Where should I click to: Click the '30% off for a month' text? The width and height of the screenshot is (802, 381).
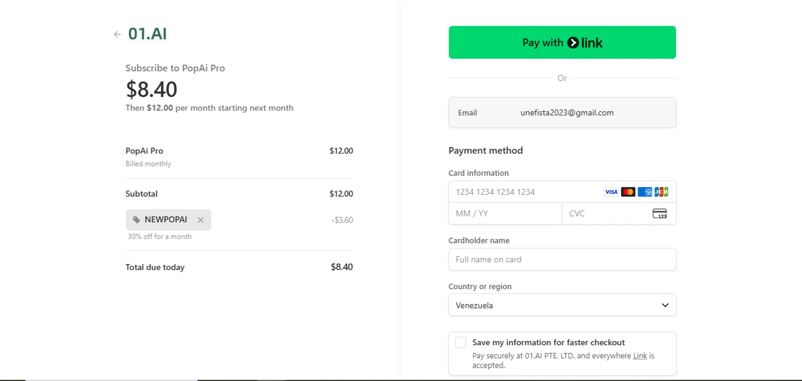[x=159, y=236]
